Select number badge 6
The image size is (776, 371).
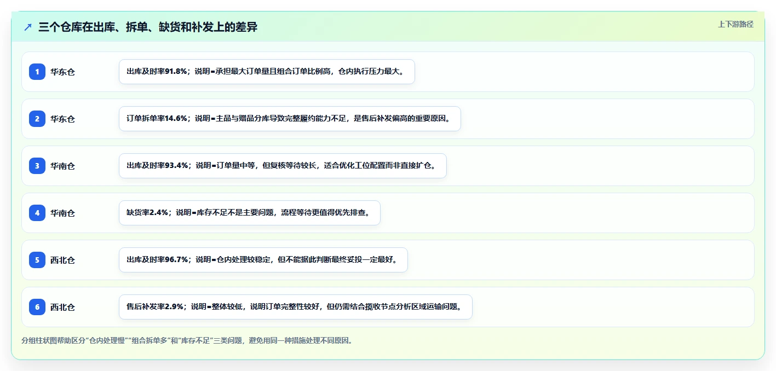(37, 307)
